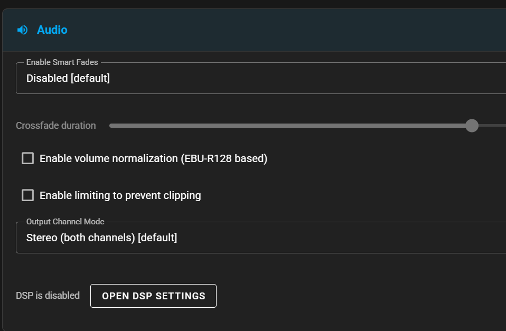Screen dimensions: 506x331
Task: Click the Audio speaker icon
Action: [22, 30]
